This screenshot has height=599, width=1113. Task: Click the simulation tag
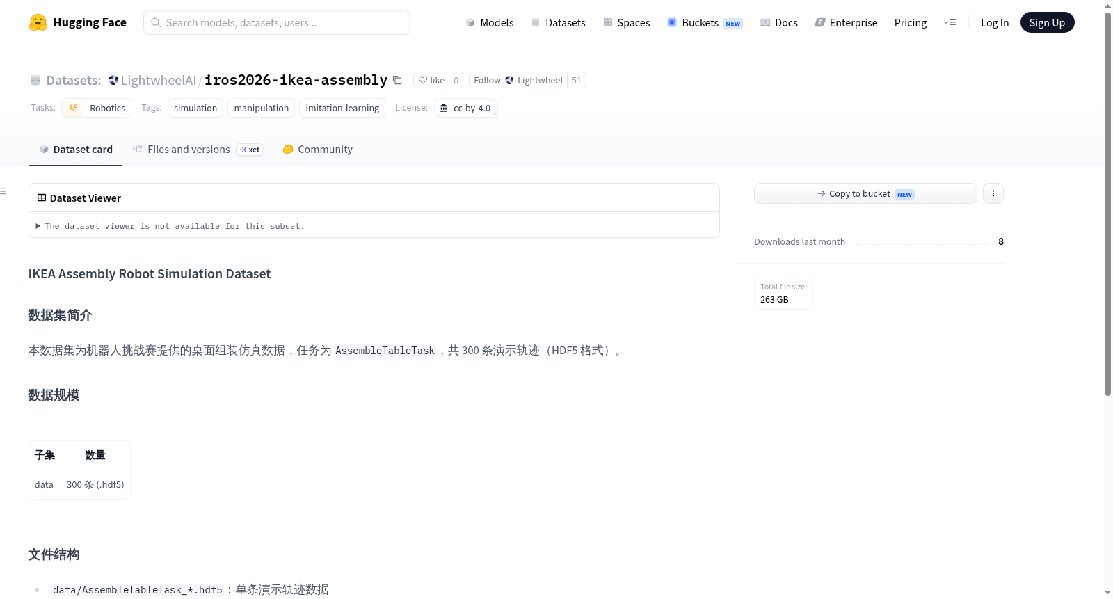(195, 108)
